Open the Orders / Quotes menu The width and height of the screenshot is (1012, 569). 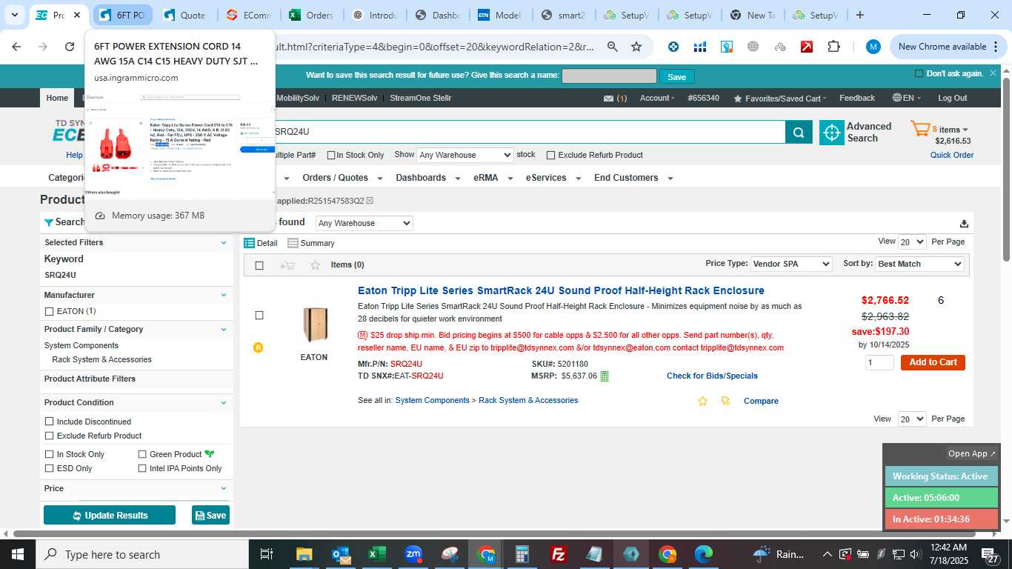click(x=342, y=178)
